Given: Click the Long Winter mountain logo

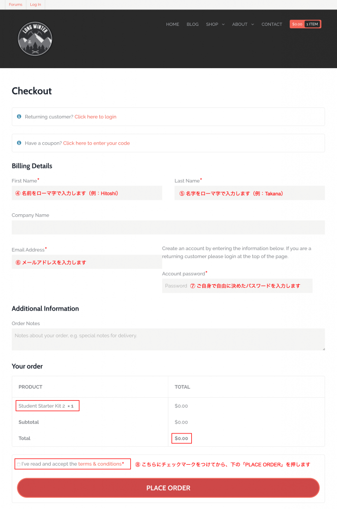Looking at the screenshot, I should point(35,39).
